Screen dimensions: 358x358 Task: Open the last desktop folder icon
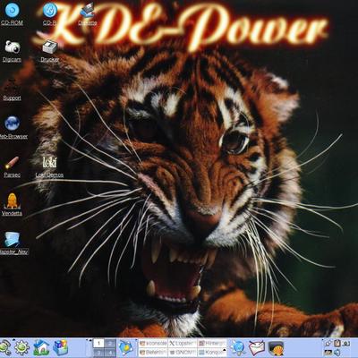click(x=13, y=243)
